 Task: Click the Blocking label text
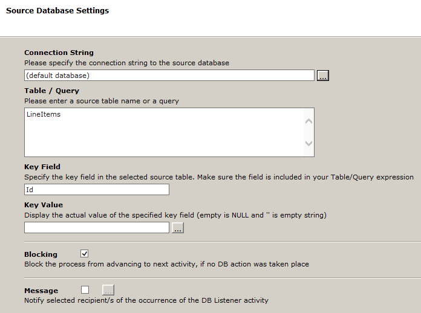41,254
